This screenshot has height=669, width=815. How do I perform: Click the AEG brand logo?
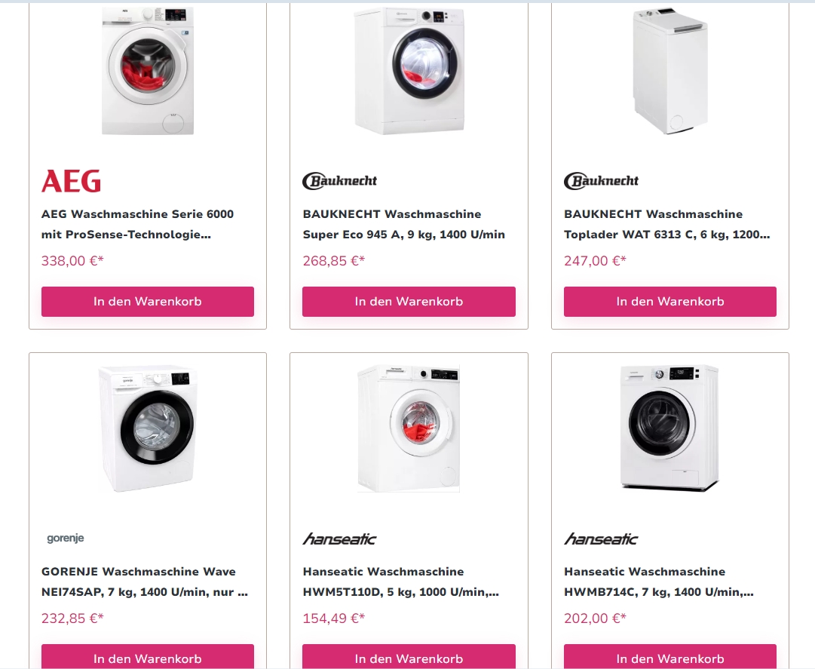(x=71, y=181)
